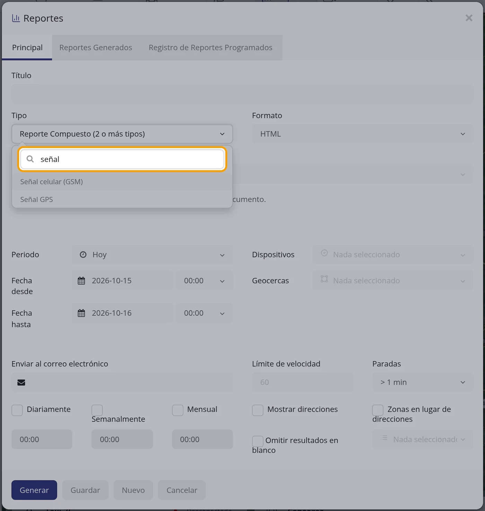Click the Reportes bar chart icon
This screenshot has width=485, height=511.
[16, 18]
